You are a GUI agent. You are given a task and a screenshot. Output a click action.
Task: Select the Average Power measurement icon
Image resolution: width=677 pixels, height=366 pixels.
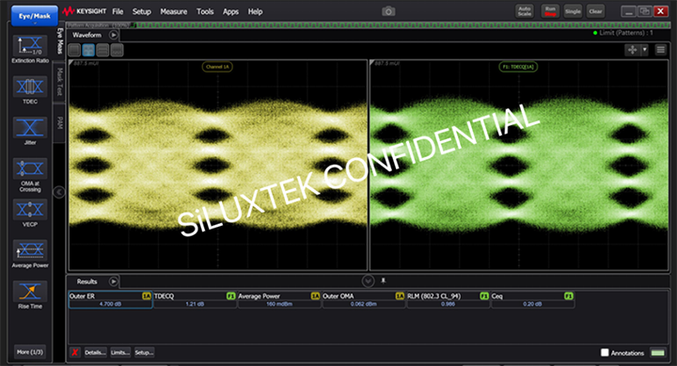pos(30,250)
